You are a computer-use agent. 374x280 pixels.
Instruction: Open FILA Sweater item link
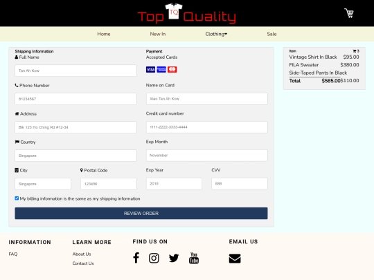(x=303, y=65)
